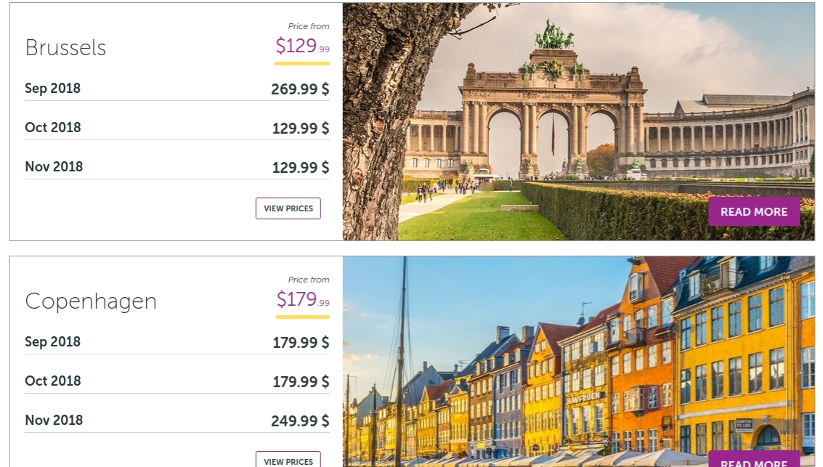Select the Brussels destination title
The height and width of the screenshot is (467, 823).
point(65,48)
